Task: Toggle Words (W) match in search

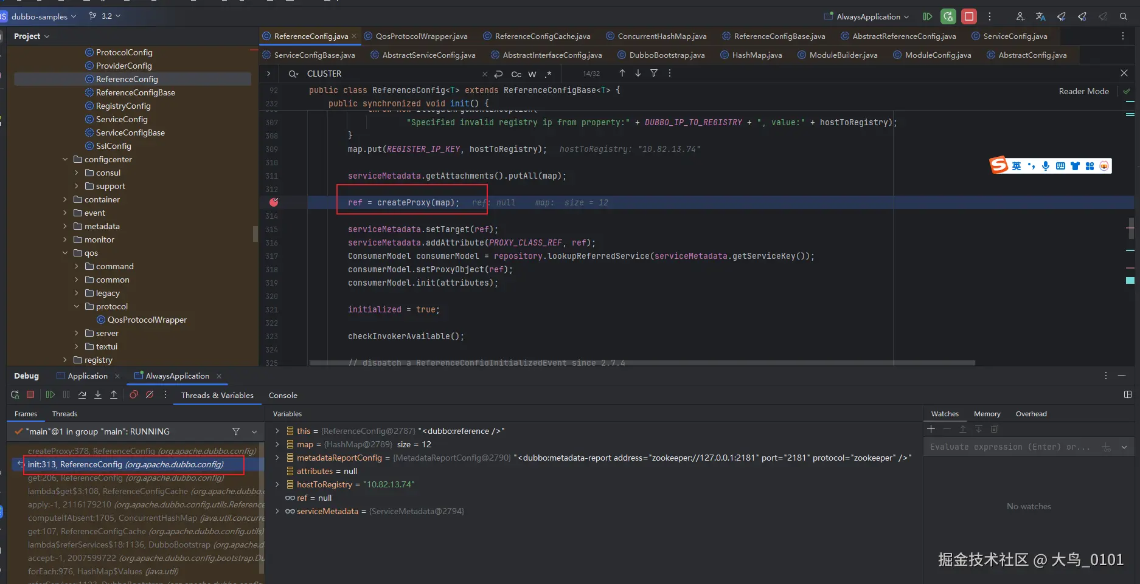Action: pyautogui.click(x=532, y=74)
